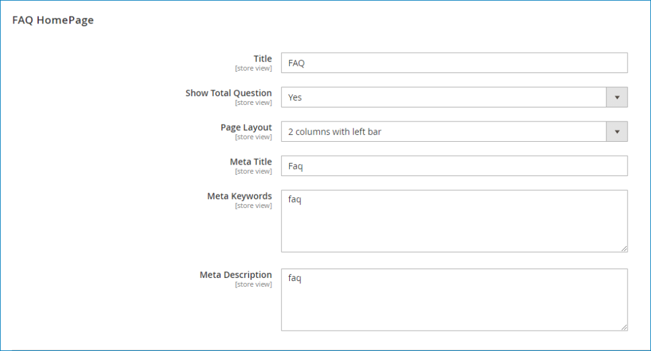Click the Page Layout label
Viewport: 651px width, 351px height.
tap(246, 128)
